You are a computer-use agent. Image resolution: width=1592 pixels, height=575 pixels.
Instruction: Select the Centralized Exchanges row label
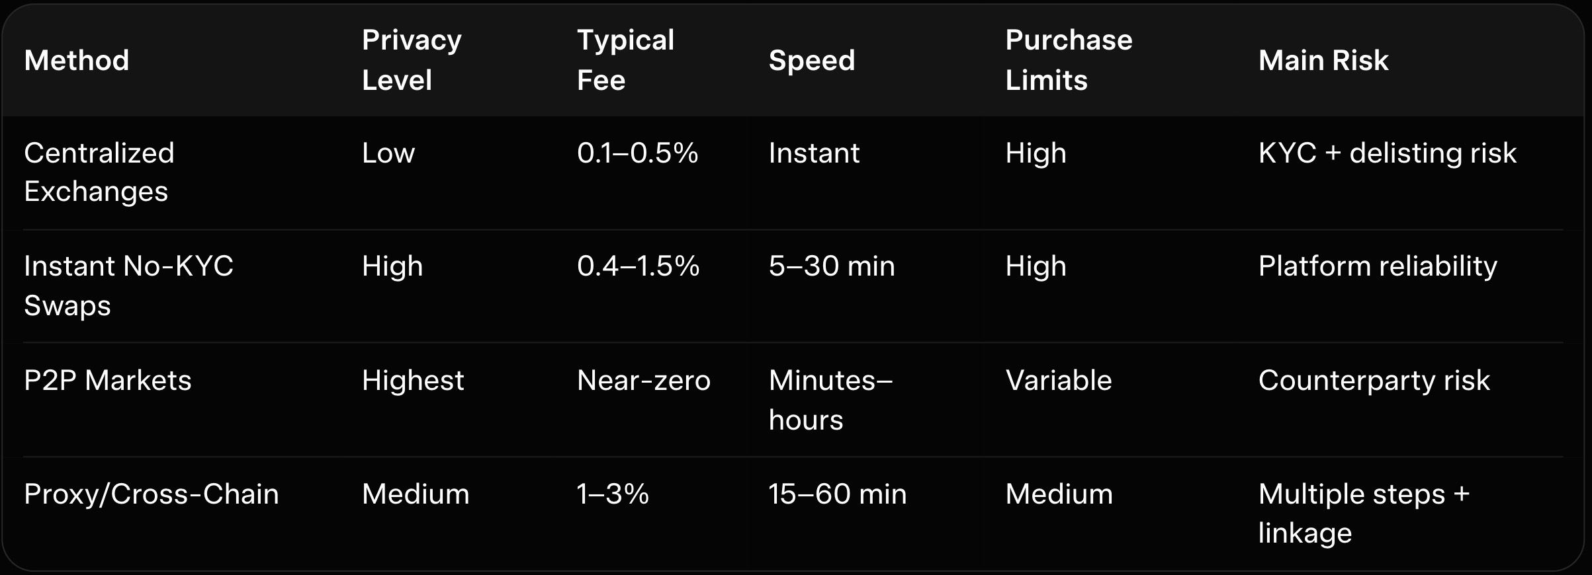(99, 172)
